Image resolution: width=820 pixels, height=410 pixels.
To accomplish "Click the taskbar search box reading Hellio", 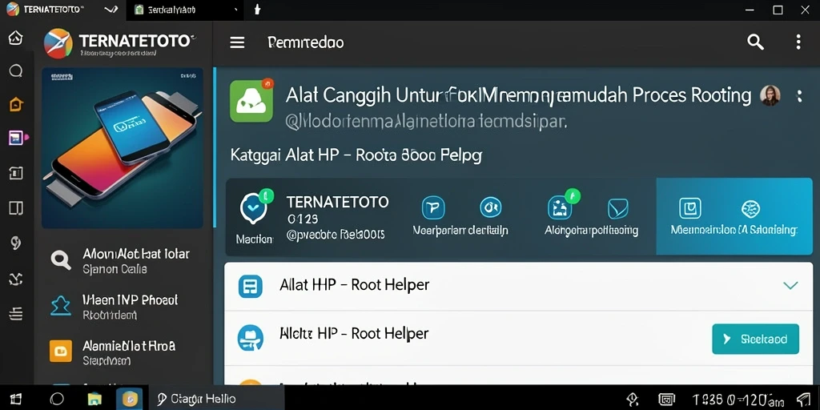I will [216, 399].
